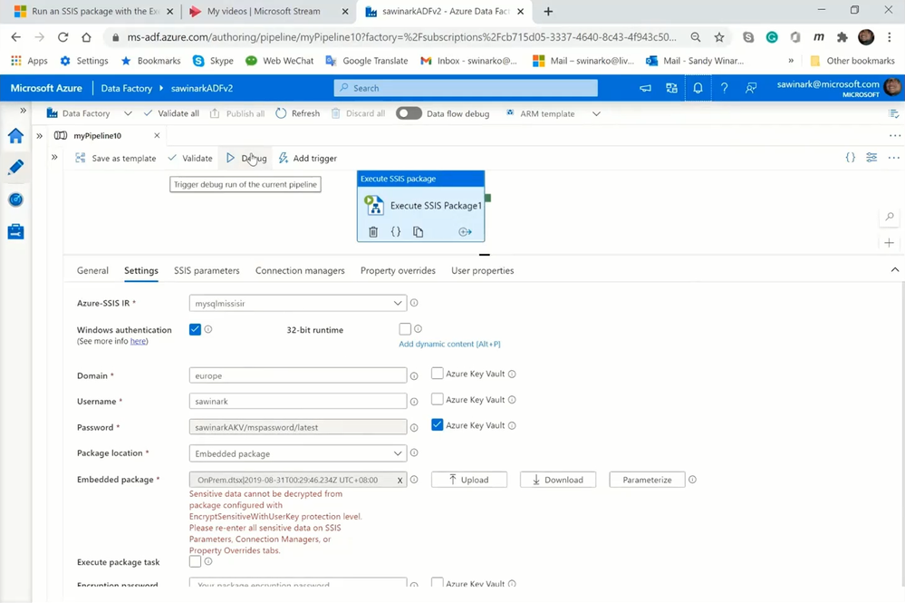The width and height of the screenshot is (905, 603).
Task: Open the Azure Data Factory home icon
Action: (x=15, y=136)
